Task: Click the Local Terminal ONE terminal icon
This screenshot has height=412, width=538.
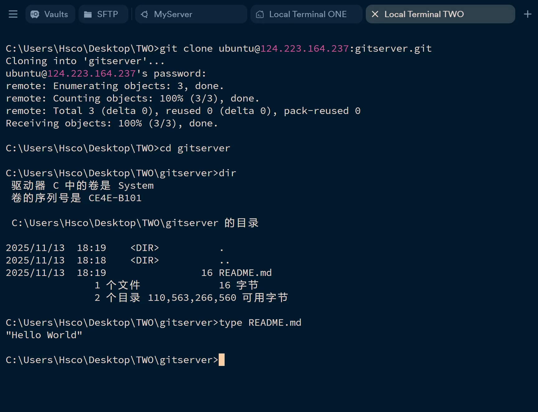Action: (x=260, y=14)
